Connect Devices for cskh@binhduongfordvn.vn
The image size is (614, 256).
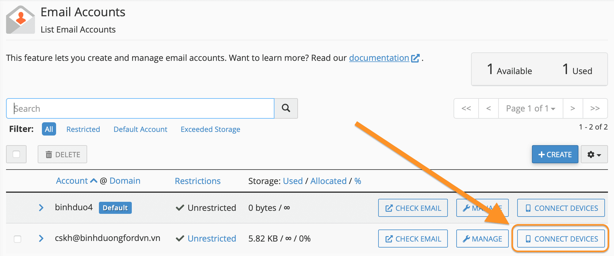coord(561,239)
